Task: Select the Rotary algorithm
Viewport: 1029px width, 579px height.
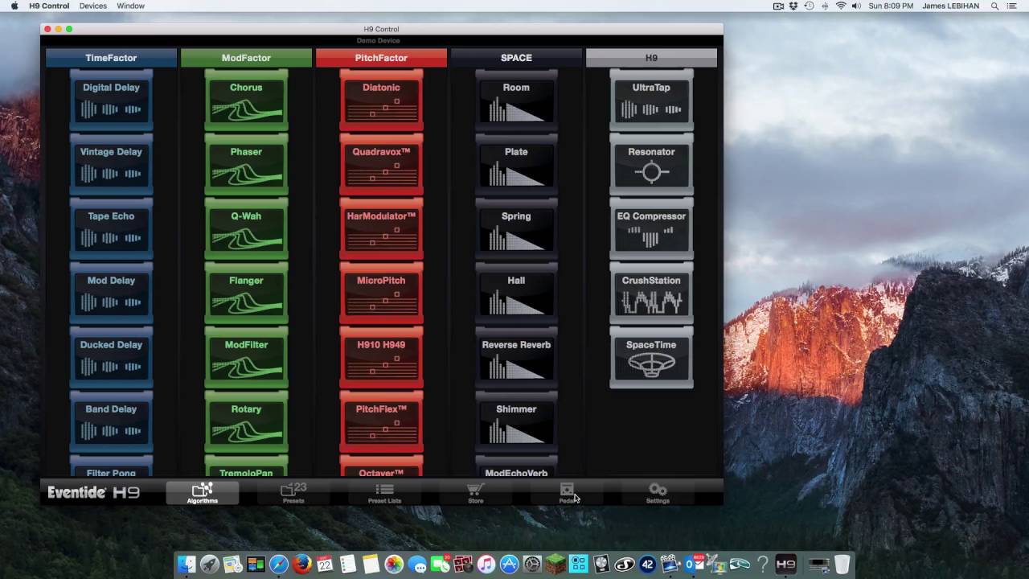Action: [246, 421]
